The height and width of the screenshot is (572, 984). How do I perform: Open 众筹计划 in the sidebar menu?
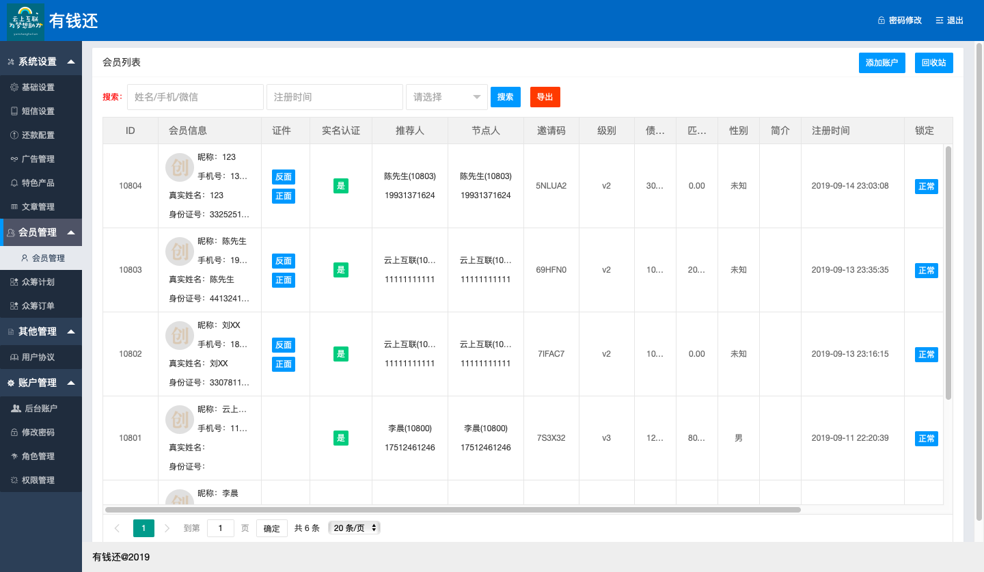[38, 282]
